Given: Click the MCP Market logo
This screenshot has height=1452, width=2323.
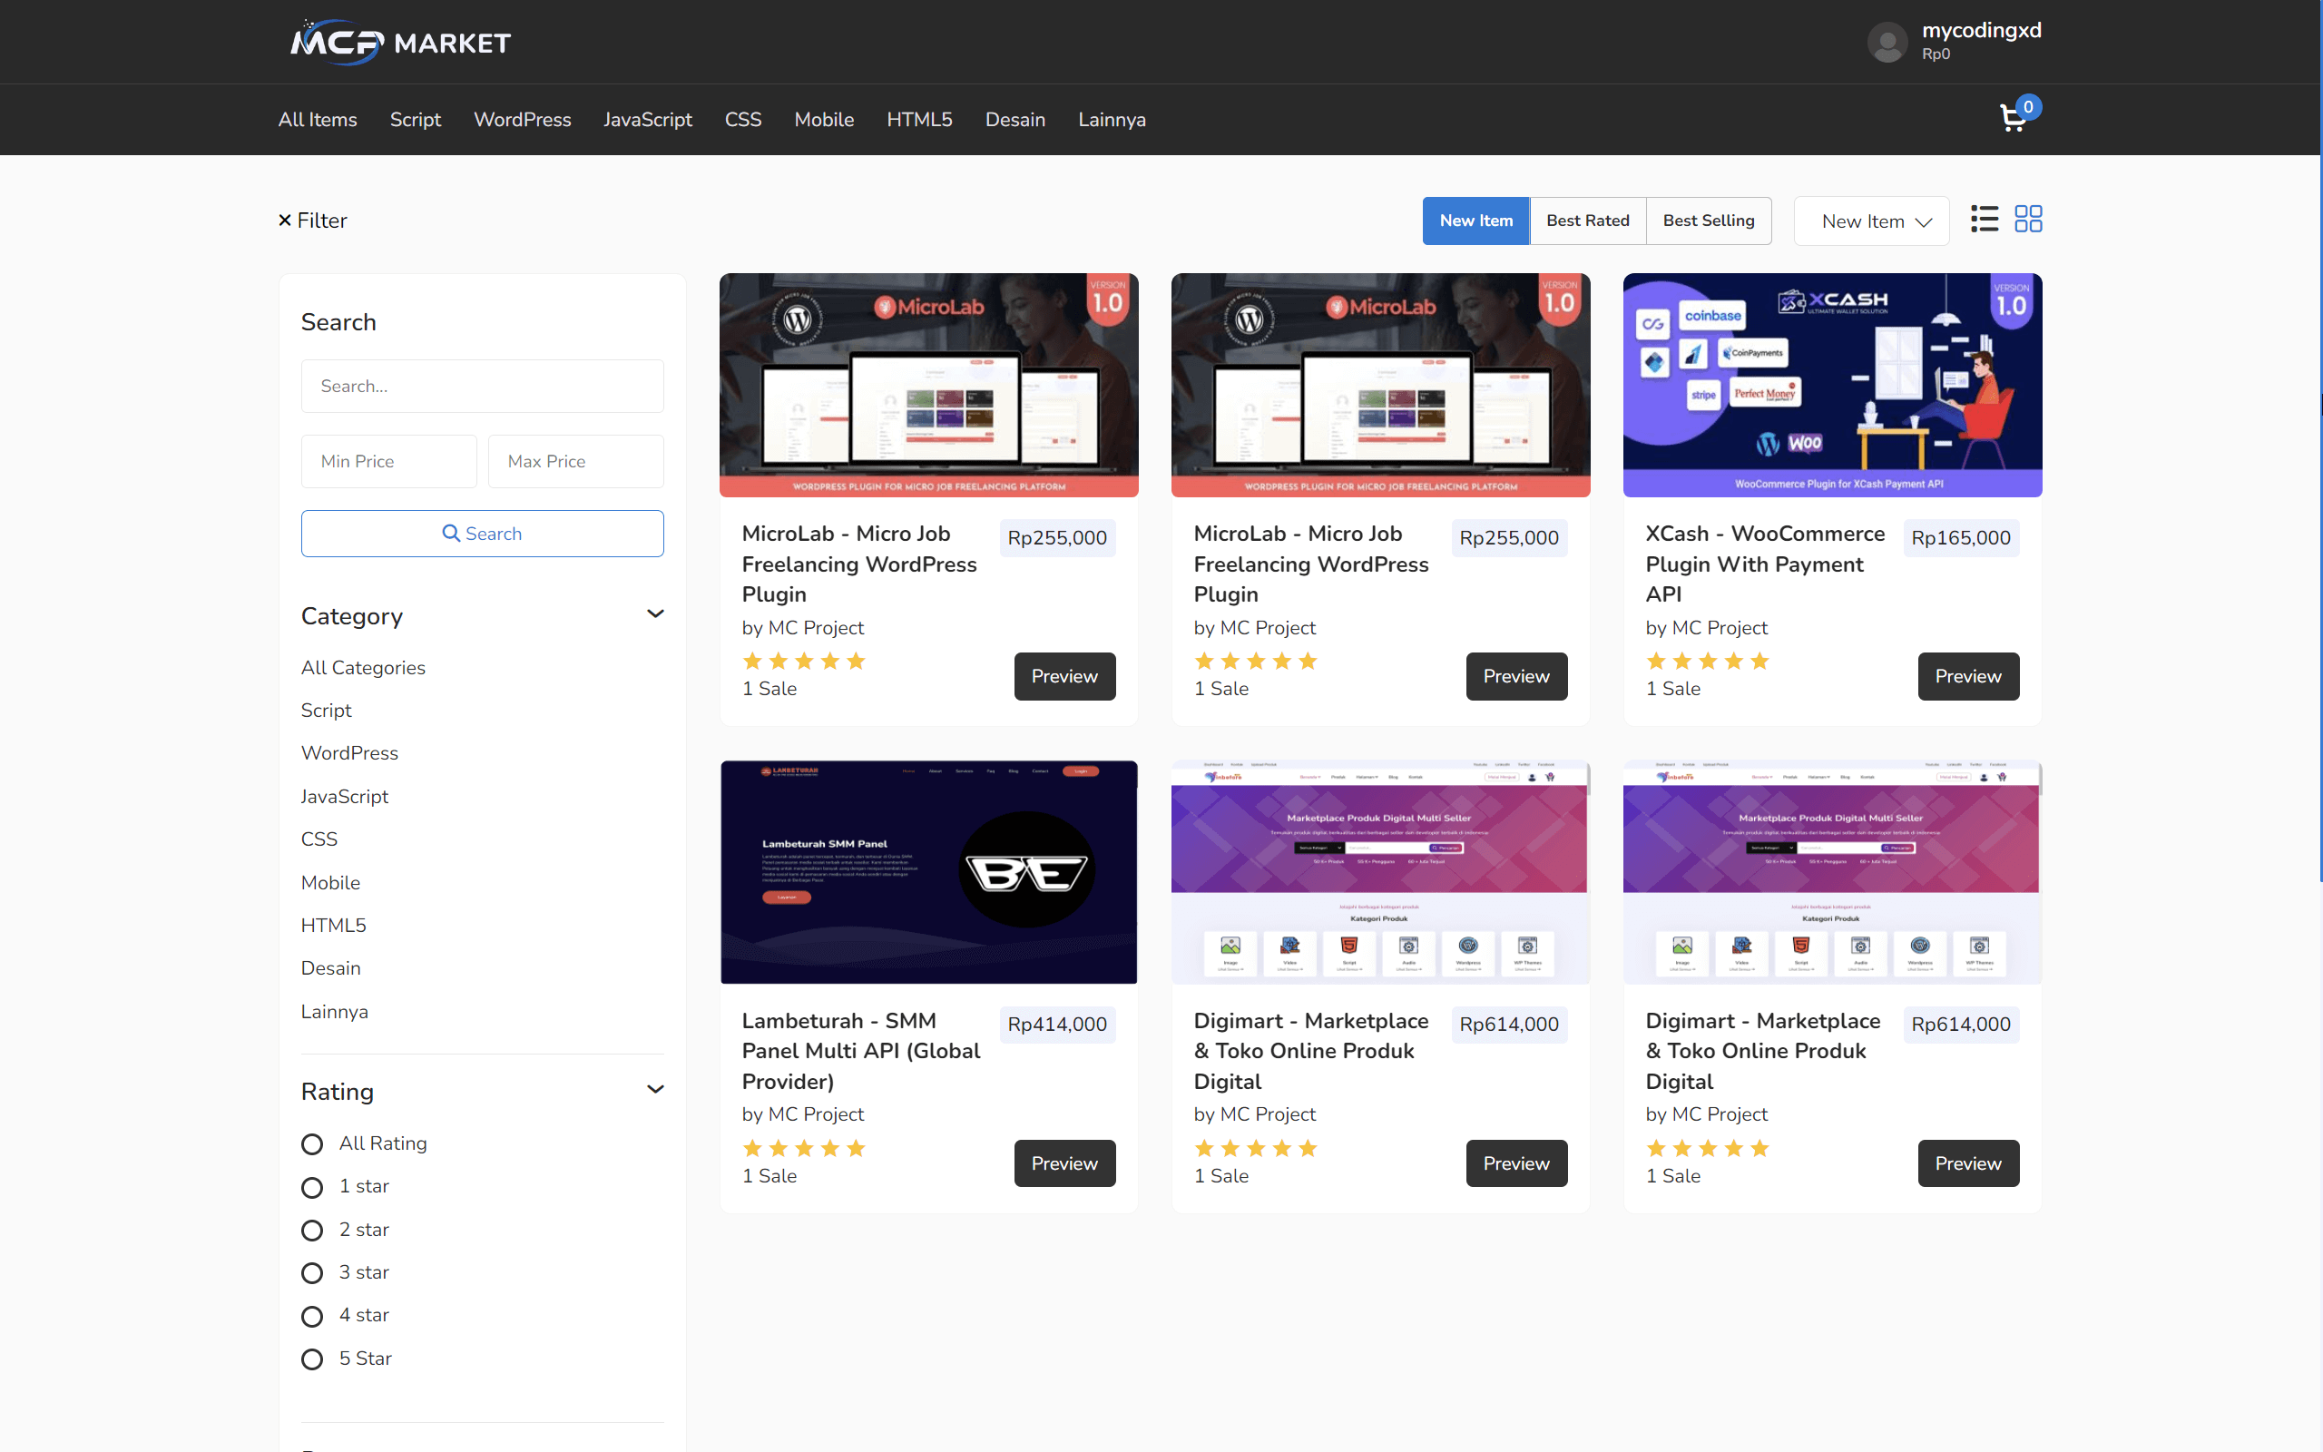Looking at the screenshot, I should [x=400, y=43].
